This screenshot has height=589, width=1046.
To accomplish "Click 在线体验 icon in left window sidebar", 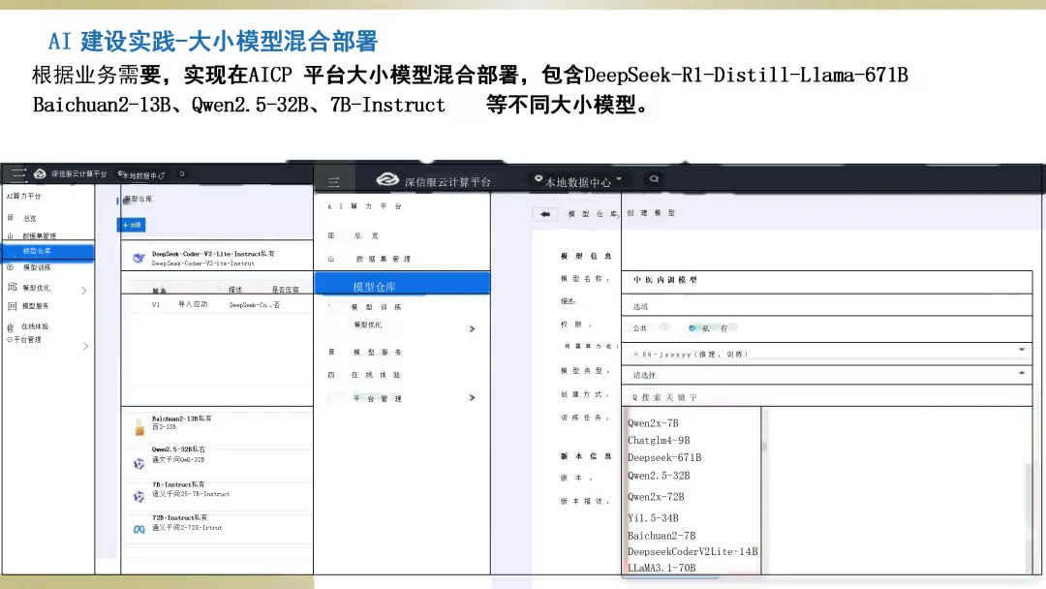I will click(x=10, y=327).
